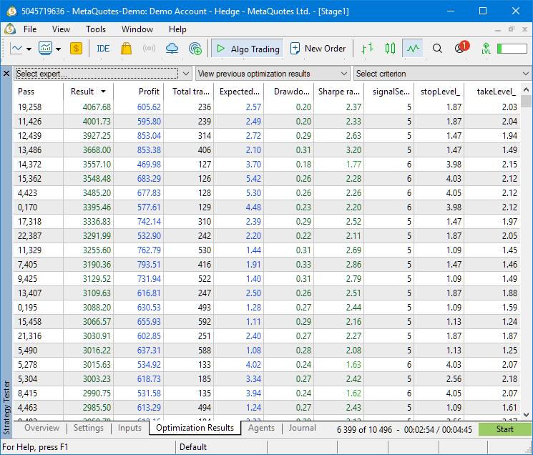533x455 pixels.
Task: Open the Tools menu
Action: click(96, 29)
